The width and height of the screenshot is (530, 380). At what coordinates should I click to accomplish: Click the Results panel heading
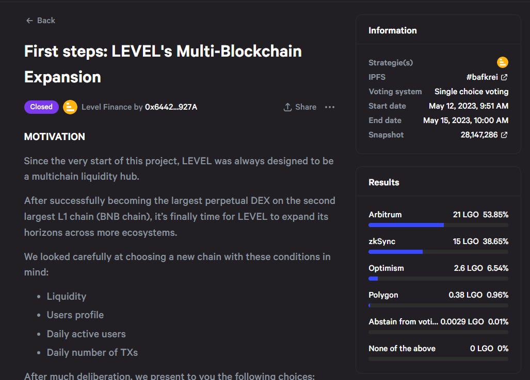point(383,182)
